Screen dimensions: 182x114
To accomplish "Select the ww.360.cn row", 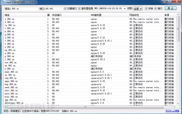I will point(90,66).
